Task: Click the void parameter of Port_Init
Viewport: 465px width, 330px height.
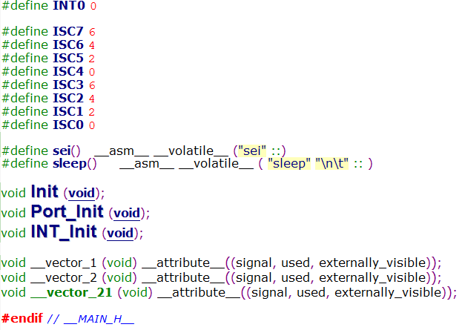Action: click(127, 213)
